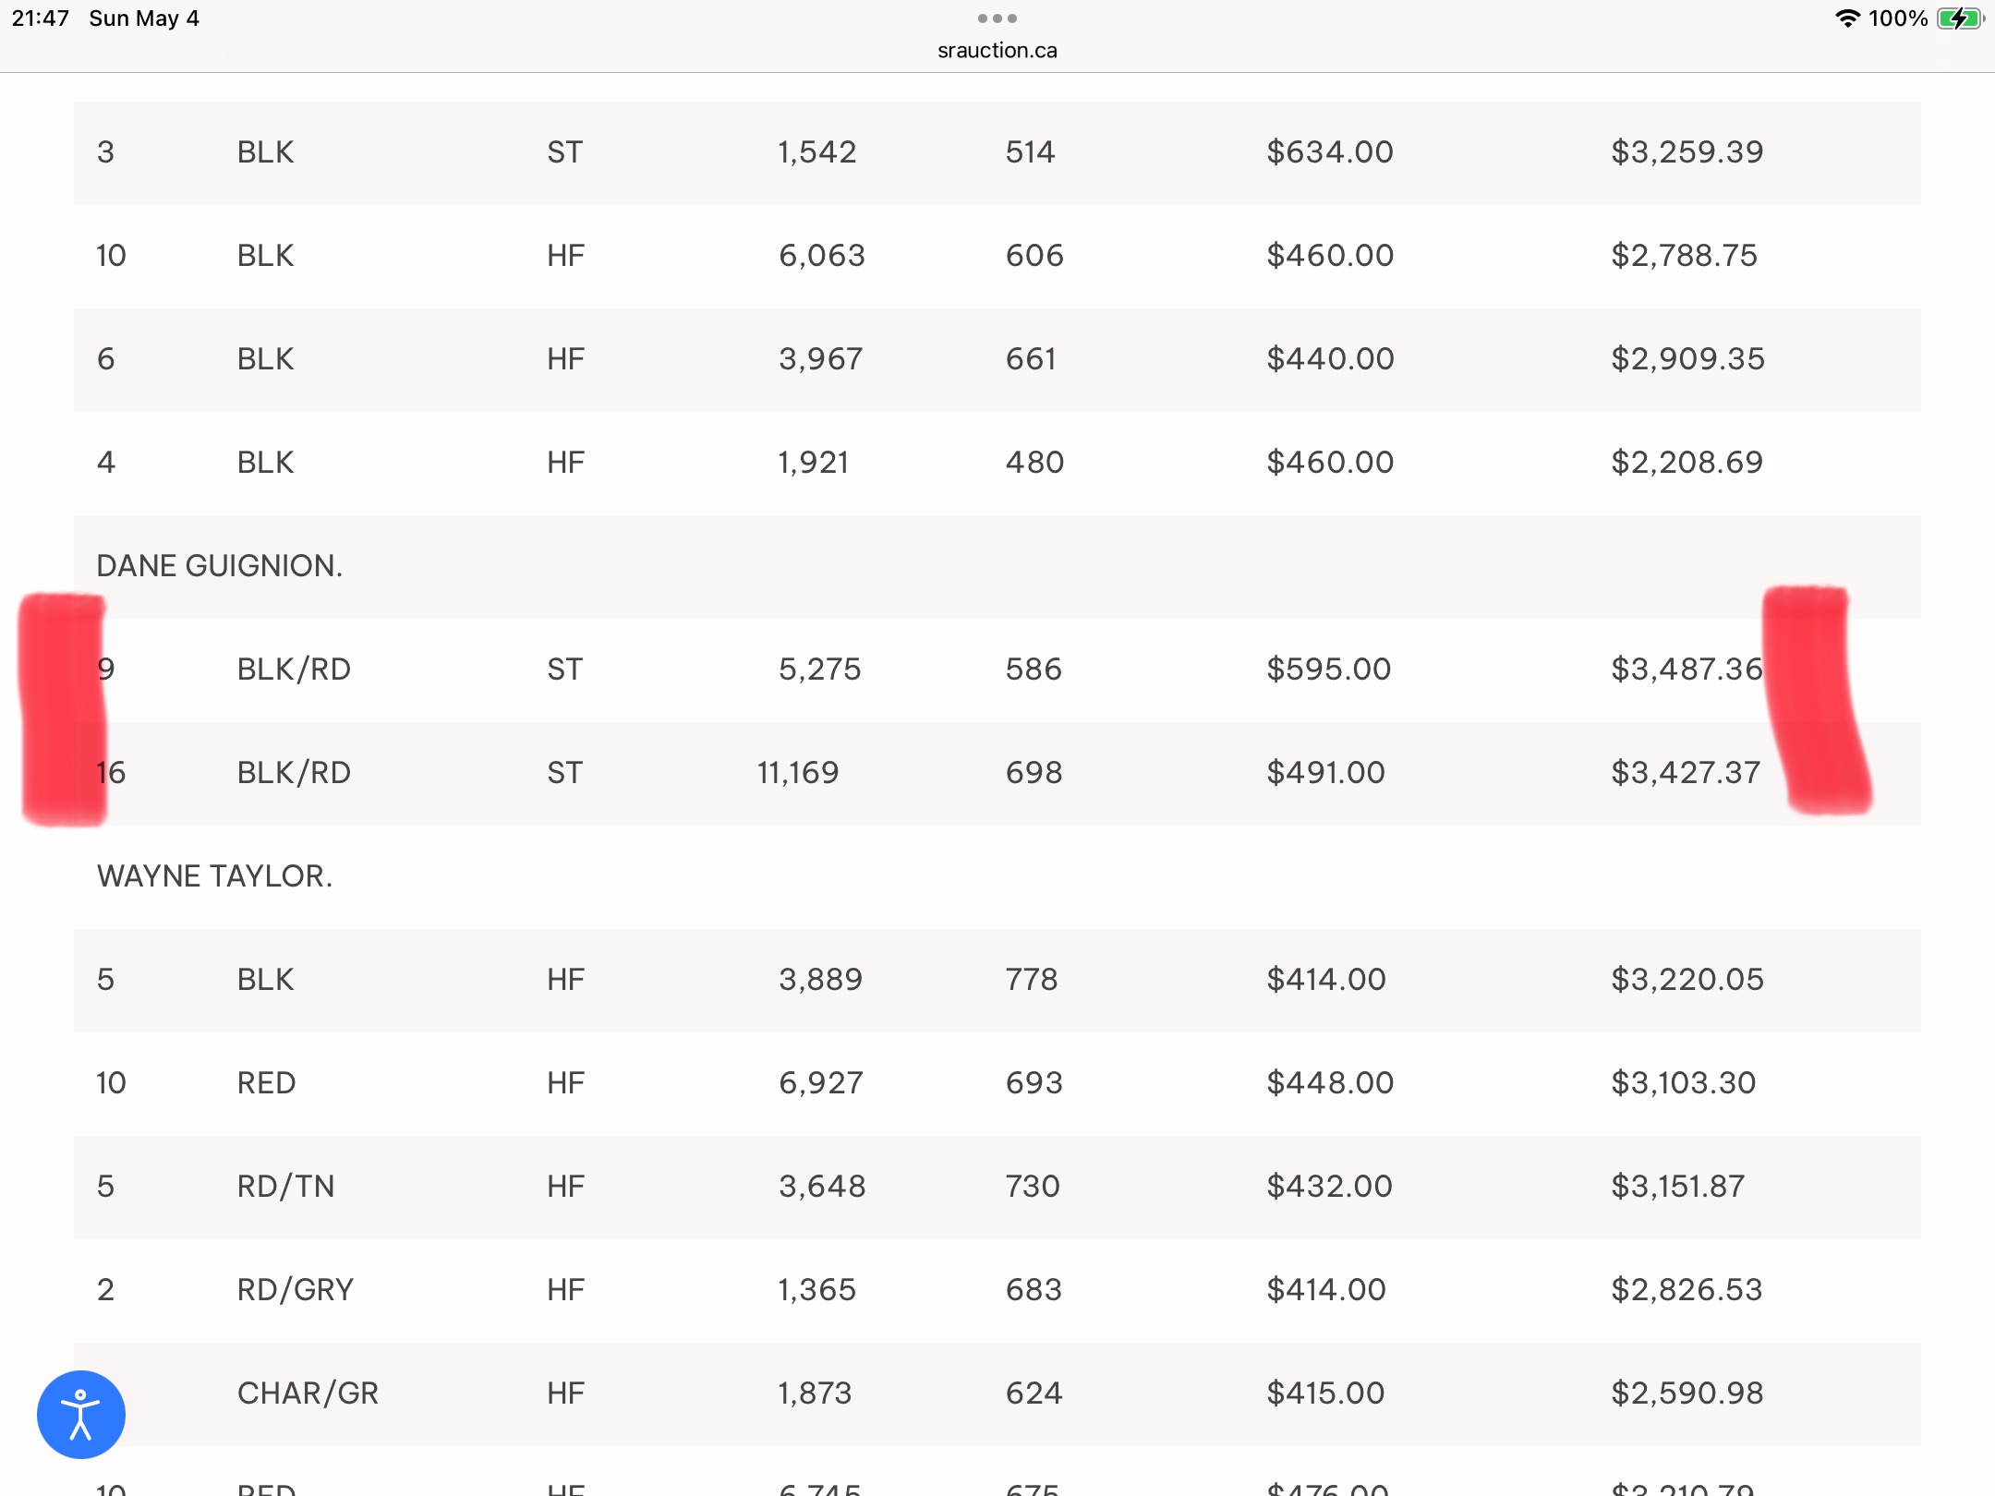Tap the 100% battery percentage text
This screenshot has width=1995, height=1496.
[1898, 18]
